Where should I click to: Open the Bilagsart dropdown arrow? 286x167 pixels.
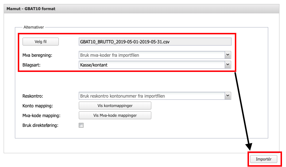pos(228,64)
